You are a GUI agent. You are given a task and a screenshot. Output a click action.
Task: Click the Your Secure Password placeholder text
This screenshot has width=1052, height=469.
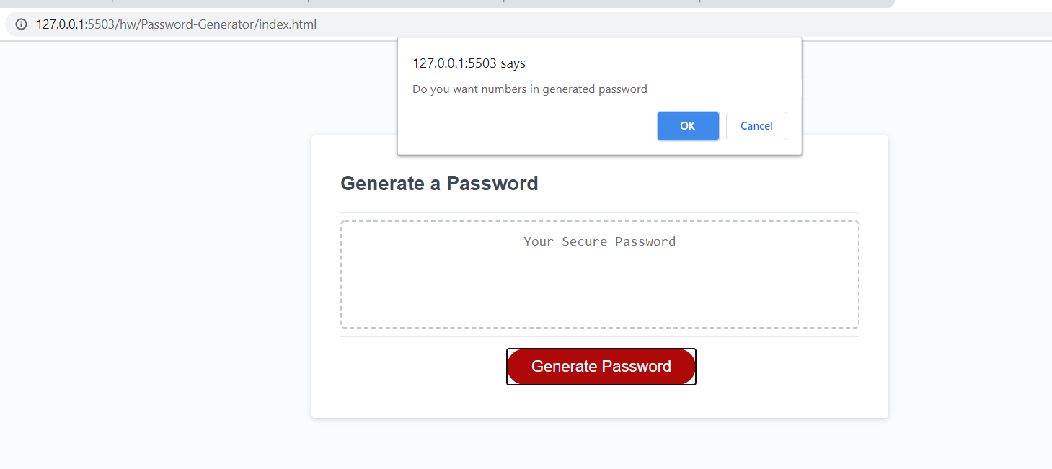point(599,241)
